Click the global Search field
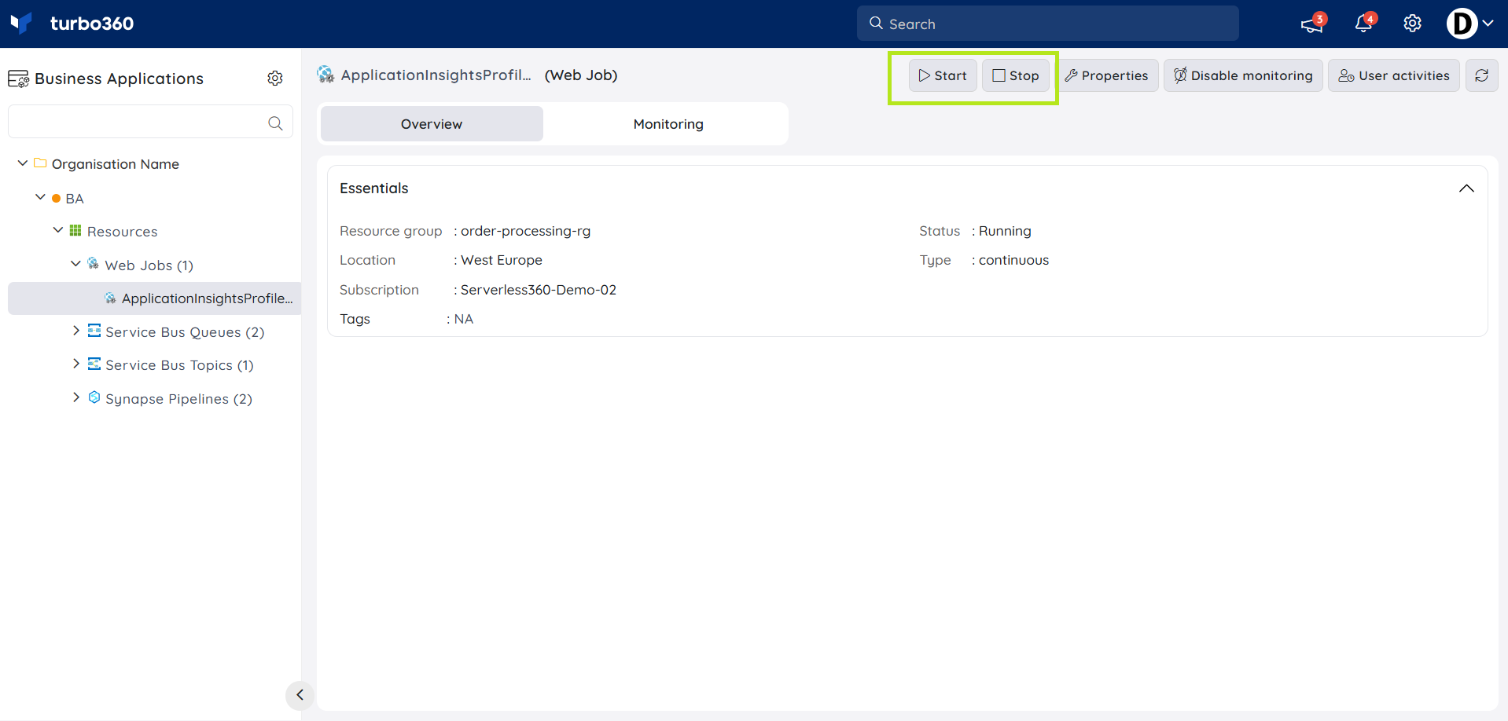1508x721 pixels. (x=1047, y=24)
